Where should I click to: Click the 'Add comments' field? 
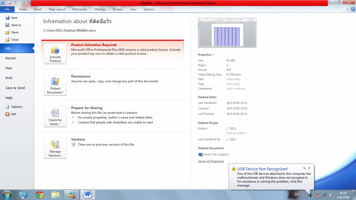tap(236, 89)
